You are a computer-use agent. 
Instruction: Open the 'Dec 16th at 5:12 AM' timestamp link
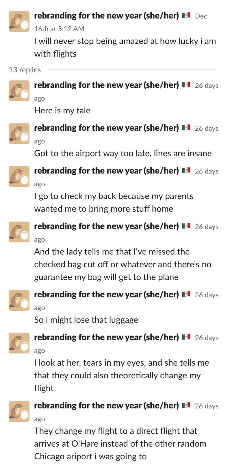pyautogui.click(x=120, y=22)
